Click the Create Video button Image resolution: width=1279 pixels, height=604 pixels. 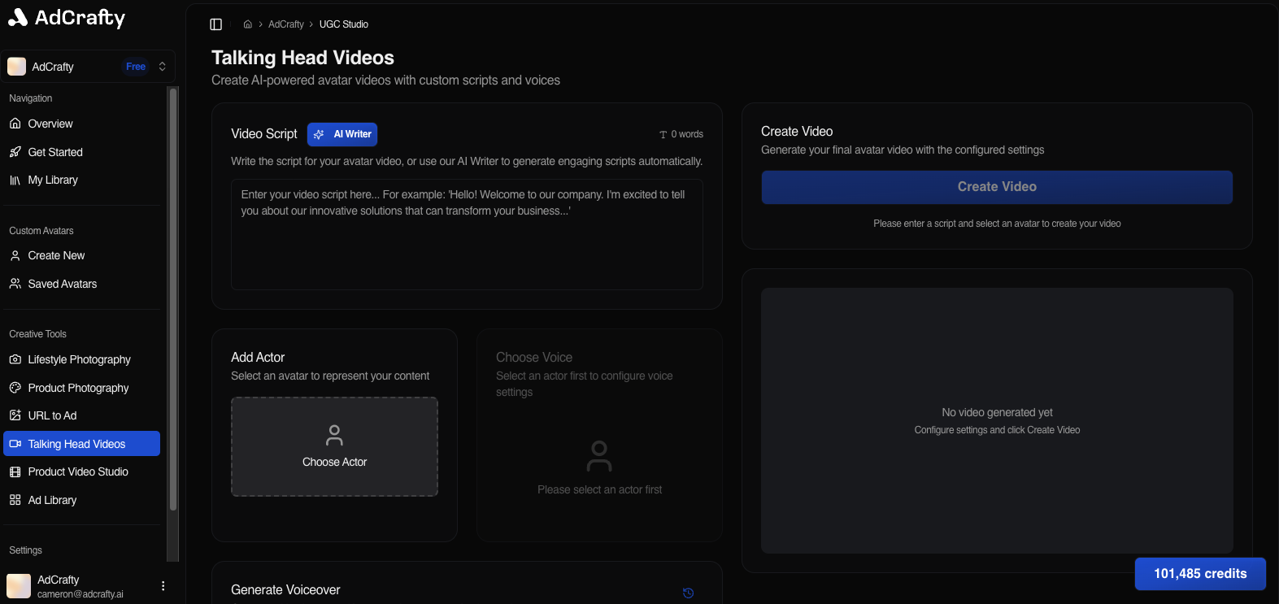997,187
